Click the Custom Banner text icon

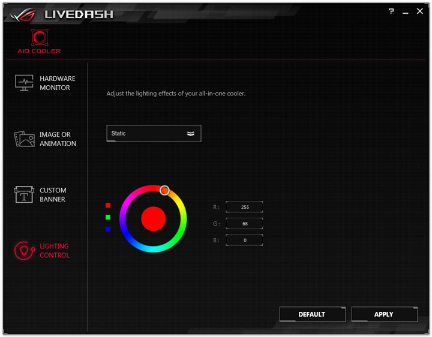click(24, 194)
